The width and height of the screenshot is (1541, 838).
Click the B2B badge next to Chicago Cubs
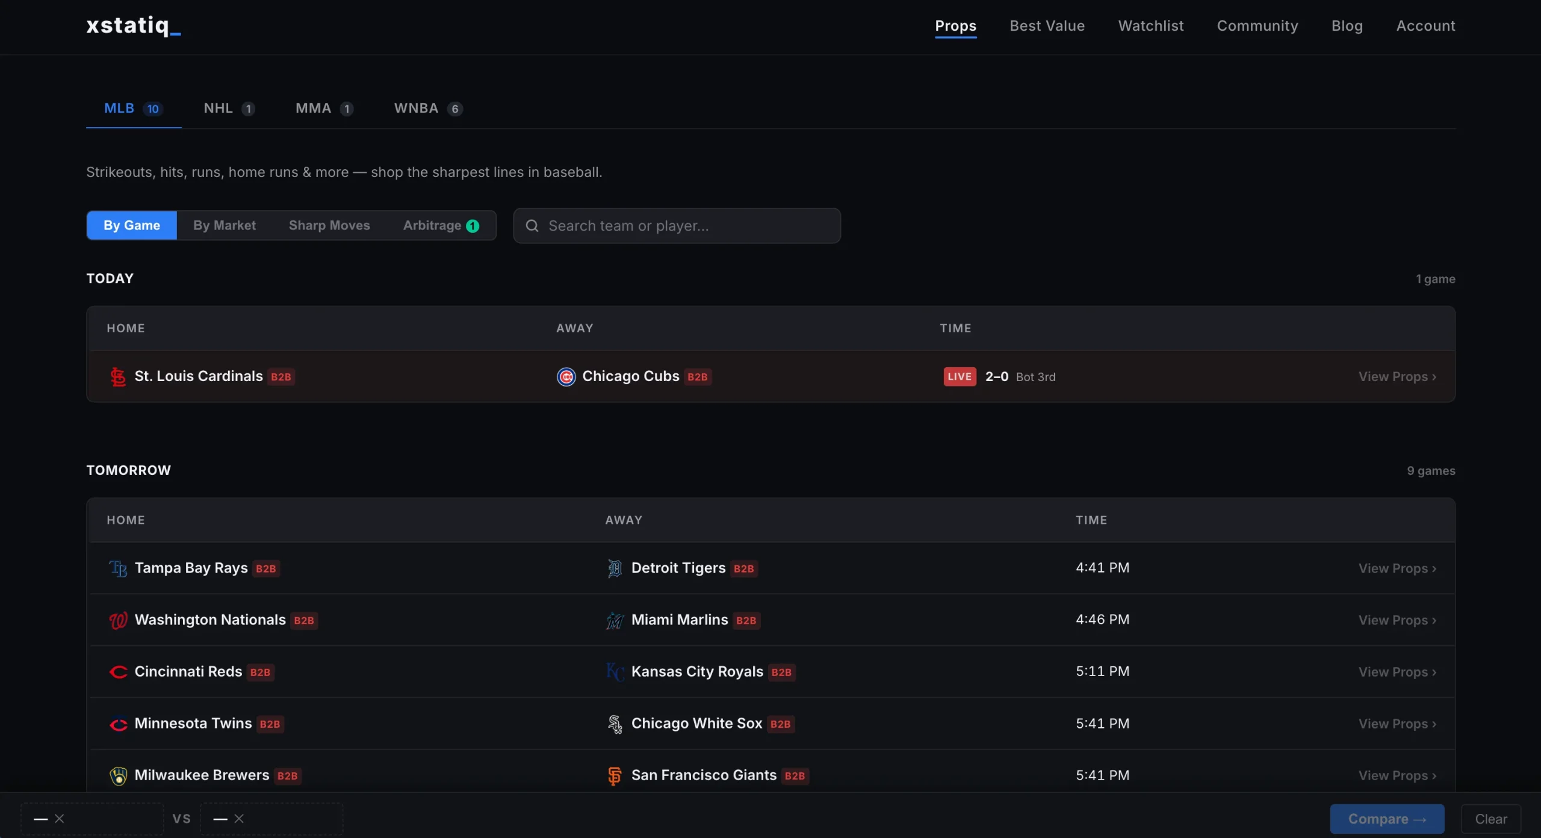(x=698, y=377)
